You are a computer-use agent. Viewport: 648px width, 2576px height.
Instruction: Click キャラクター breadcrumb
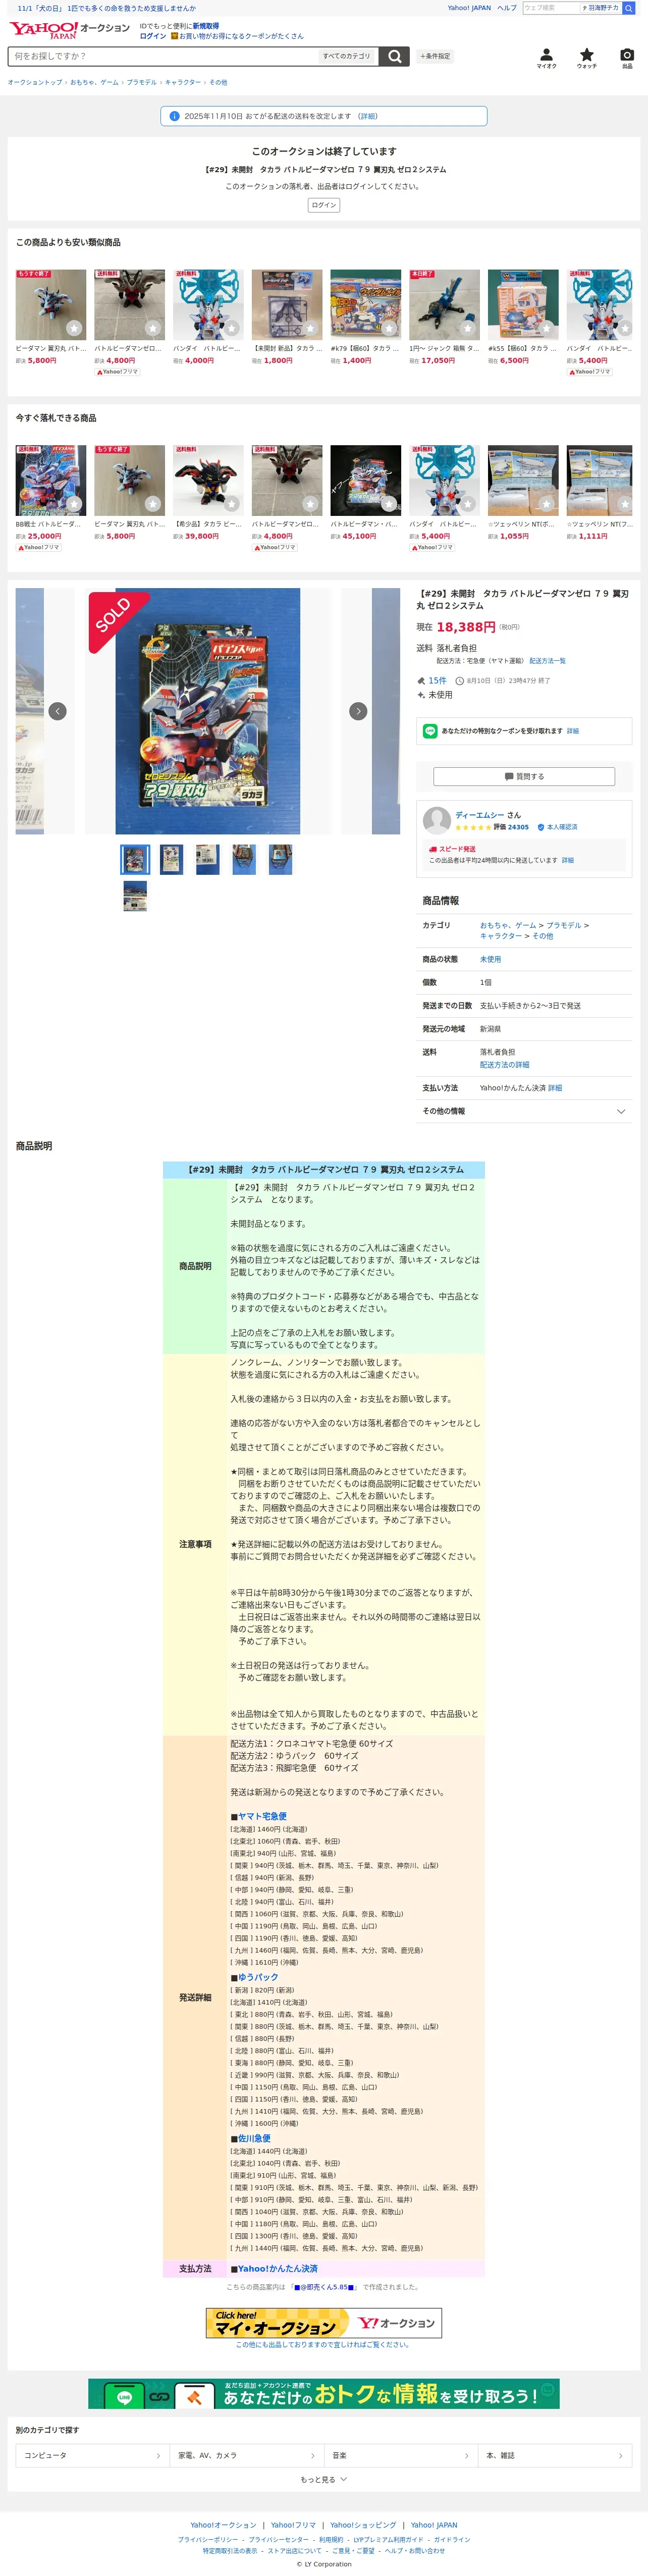point(183,82)
